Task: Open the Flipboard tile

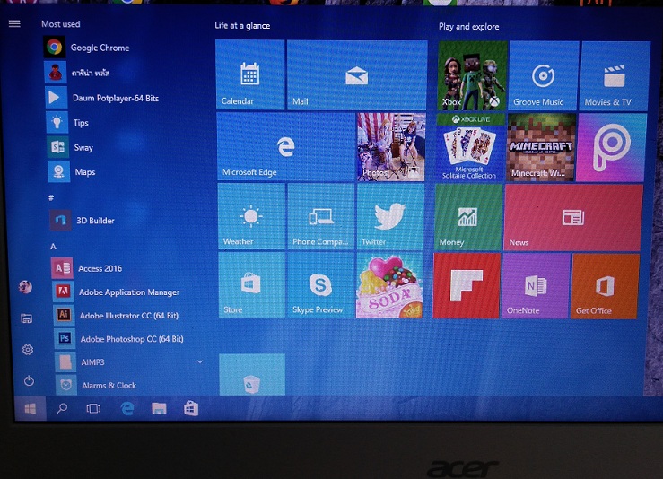Action: pos(467,286)
